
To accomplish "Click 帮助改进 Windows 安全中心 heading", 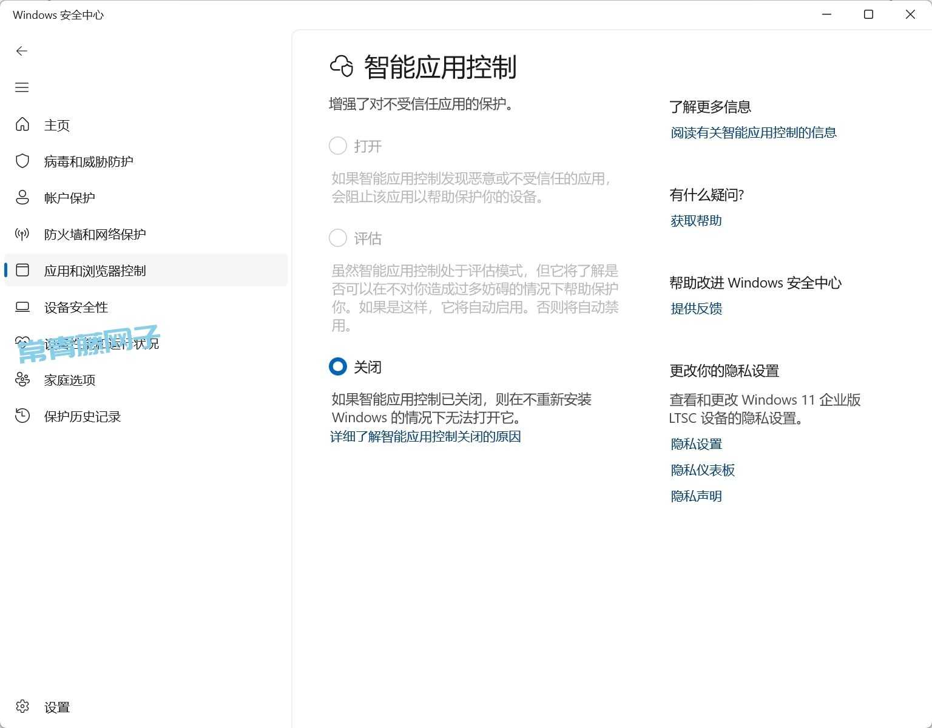I will click(x=755, y=283).
